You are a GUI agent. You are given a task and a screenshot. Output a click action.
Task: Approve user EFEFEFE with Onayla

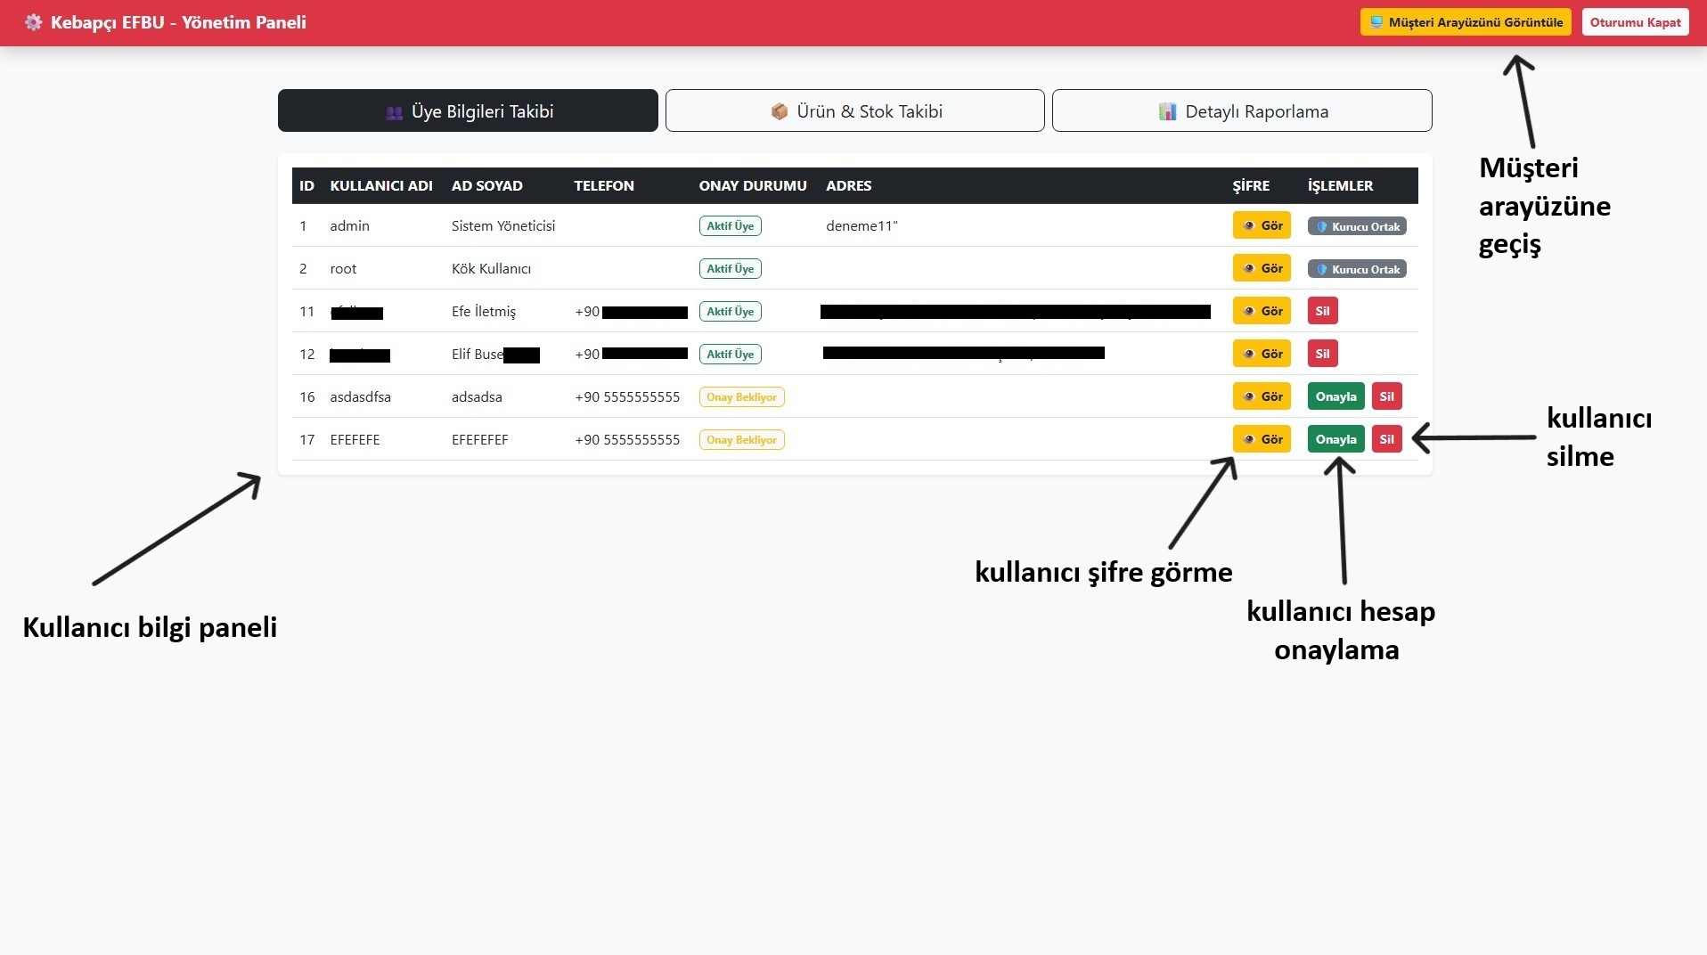click(x=1335, y=439)
